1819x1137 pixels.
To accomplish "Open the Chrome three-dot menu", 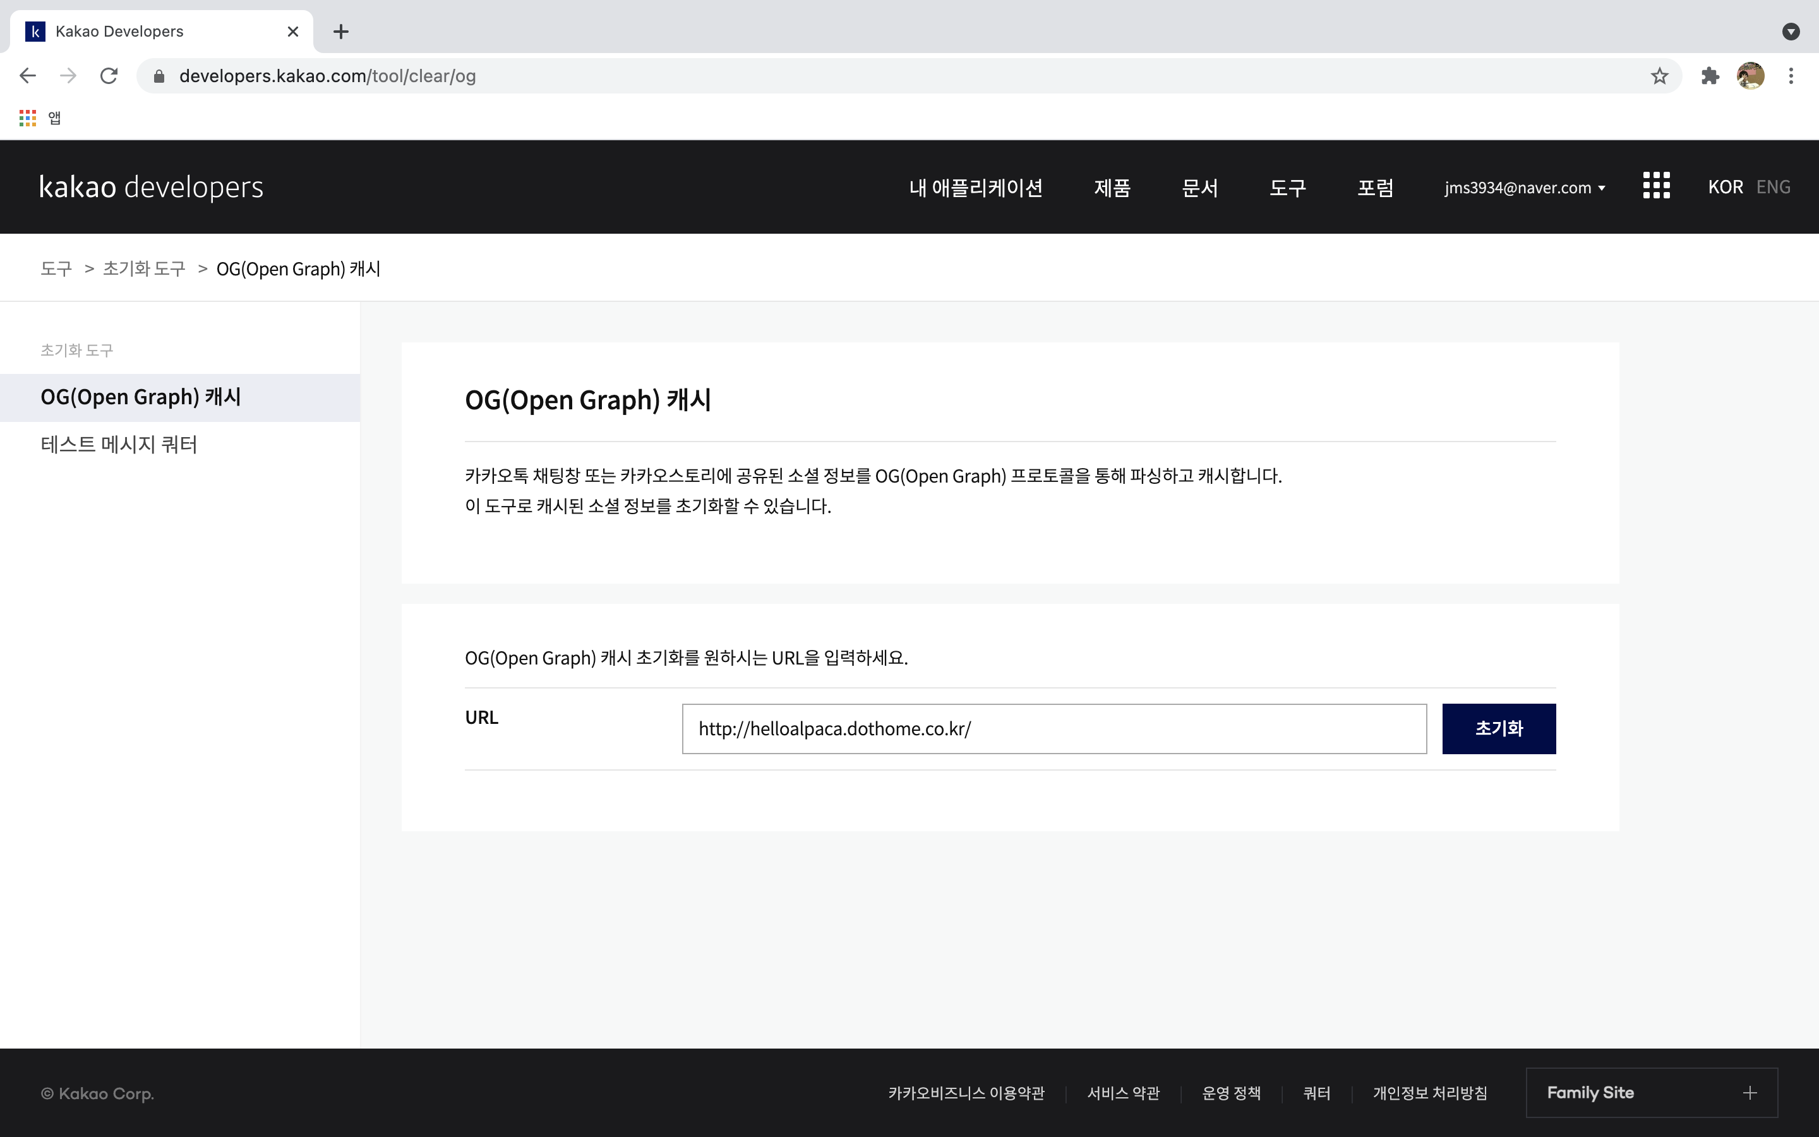I will (1791, 76).
